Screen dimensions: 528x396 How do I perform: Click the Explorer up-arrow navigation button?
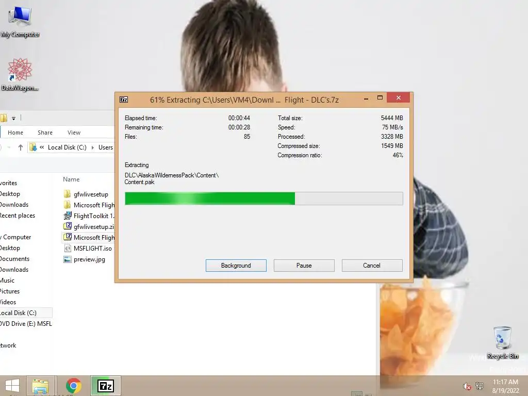(x=21, y=147)
